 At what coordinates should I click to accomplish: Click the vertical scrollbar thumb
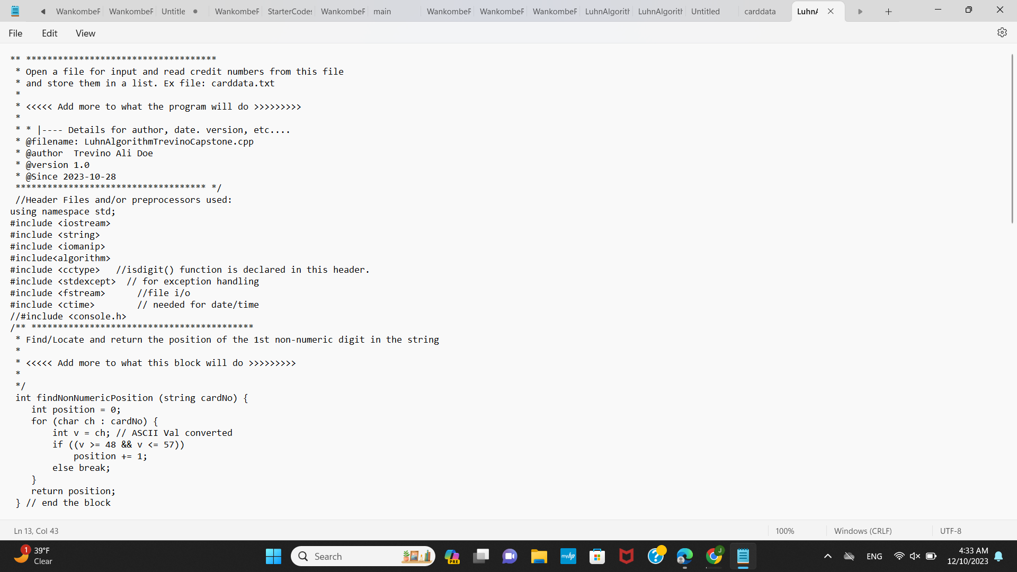(1012, 138)
